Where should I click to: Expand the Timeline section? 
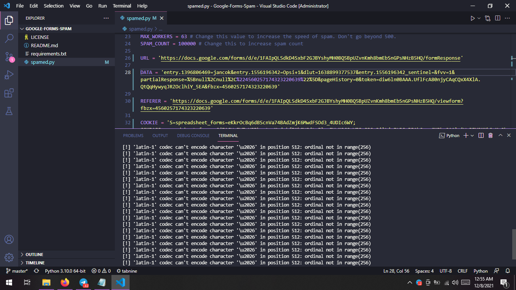coord(34,262)
